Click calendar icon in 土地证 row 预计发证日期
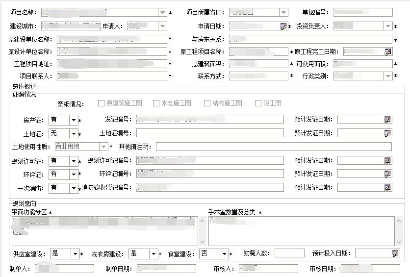The image size is (410, 277). [387, 133]
